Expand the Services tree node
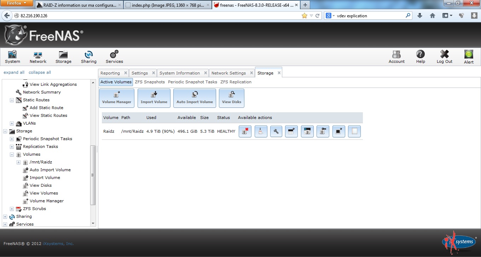 (5, 224)
